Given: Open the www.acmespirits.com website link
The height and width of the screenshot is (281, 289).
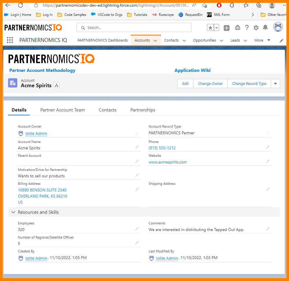Looking at the screenshot, I should click(168, 162).
